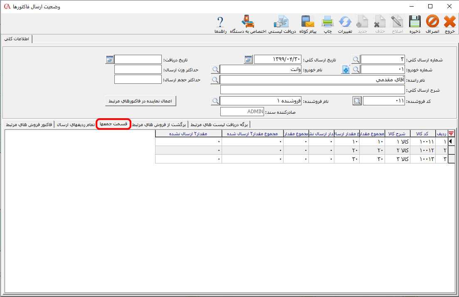Click the Print (چاپ) printer icon

pos(328,22)
